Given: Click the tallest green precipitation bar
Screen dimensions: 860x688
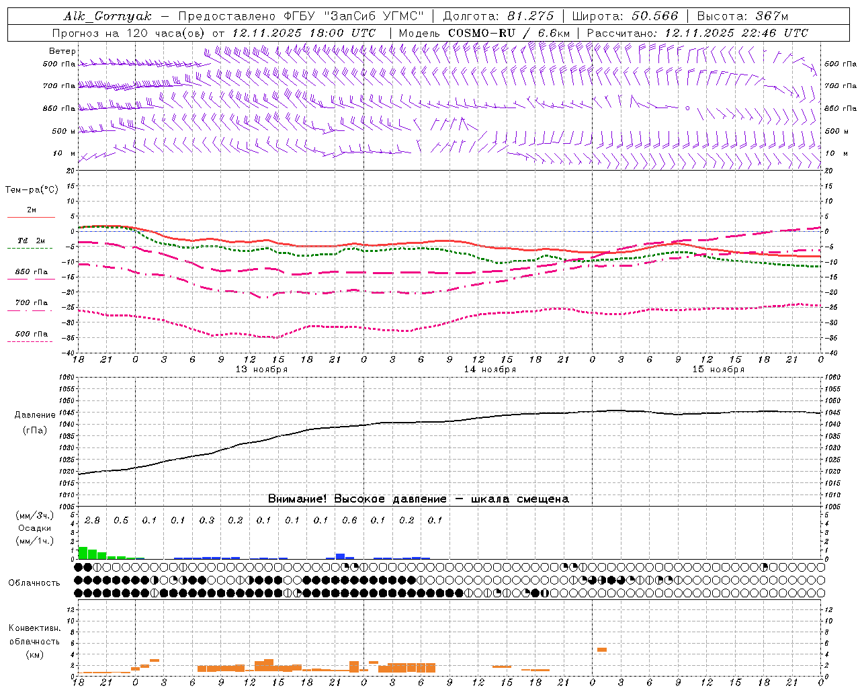Looking at the screenshot, I should tap(83, 553).
